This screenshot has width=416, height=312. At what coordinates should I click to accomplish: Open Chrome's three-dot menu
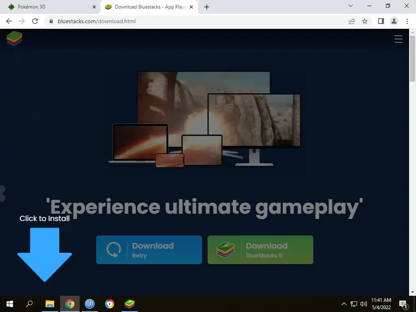(x=407, y=21)
